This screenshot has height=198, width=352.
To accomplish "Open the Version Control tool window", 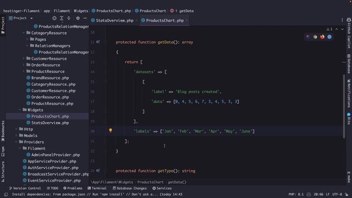I will coord(25,188).
